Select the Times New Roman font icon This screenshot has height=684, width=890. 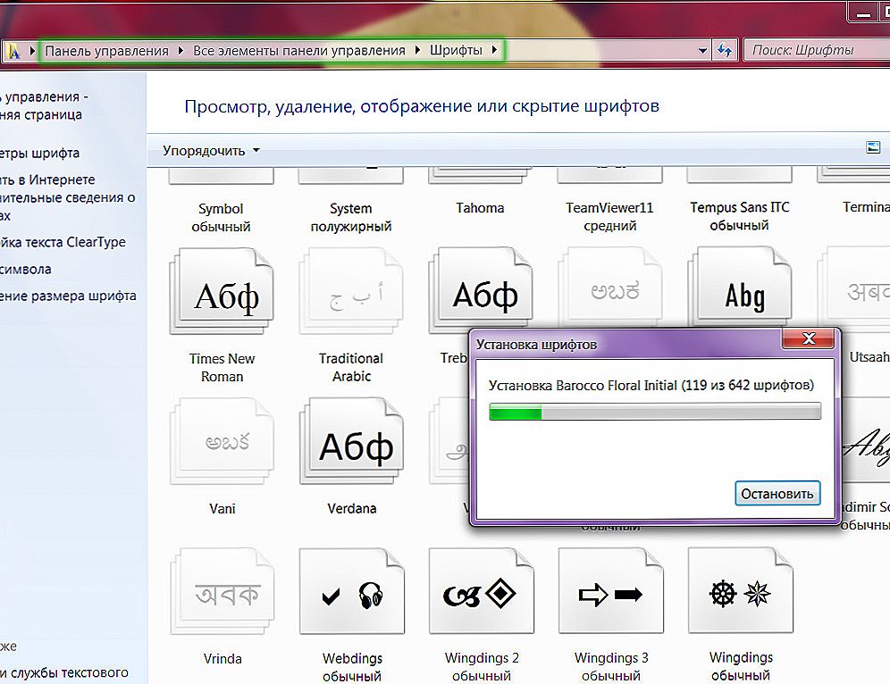pos(222,291)
